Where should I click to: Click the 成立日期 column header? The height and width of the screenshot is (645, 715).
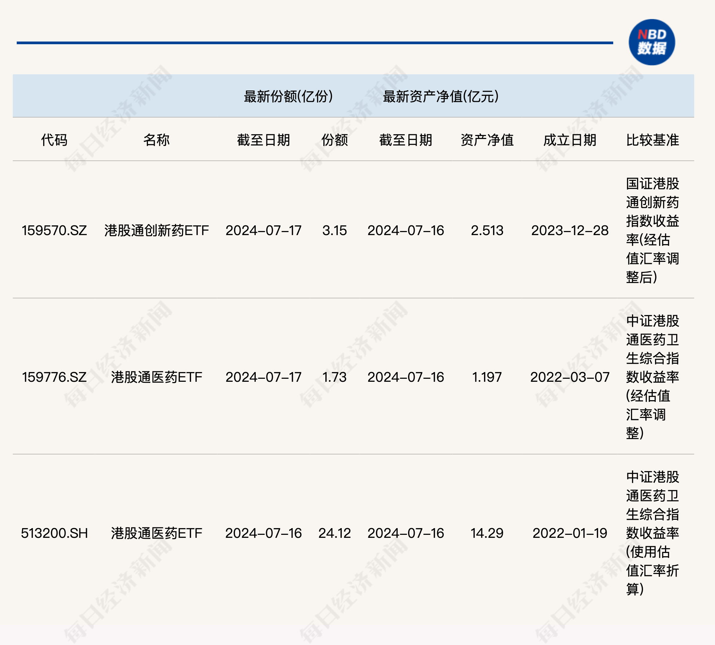(x=570, y=140)
